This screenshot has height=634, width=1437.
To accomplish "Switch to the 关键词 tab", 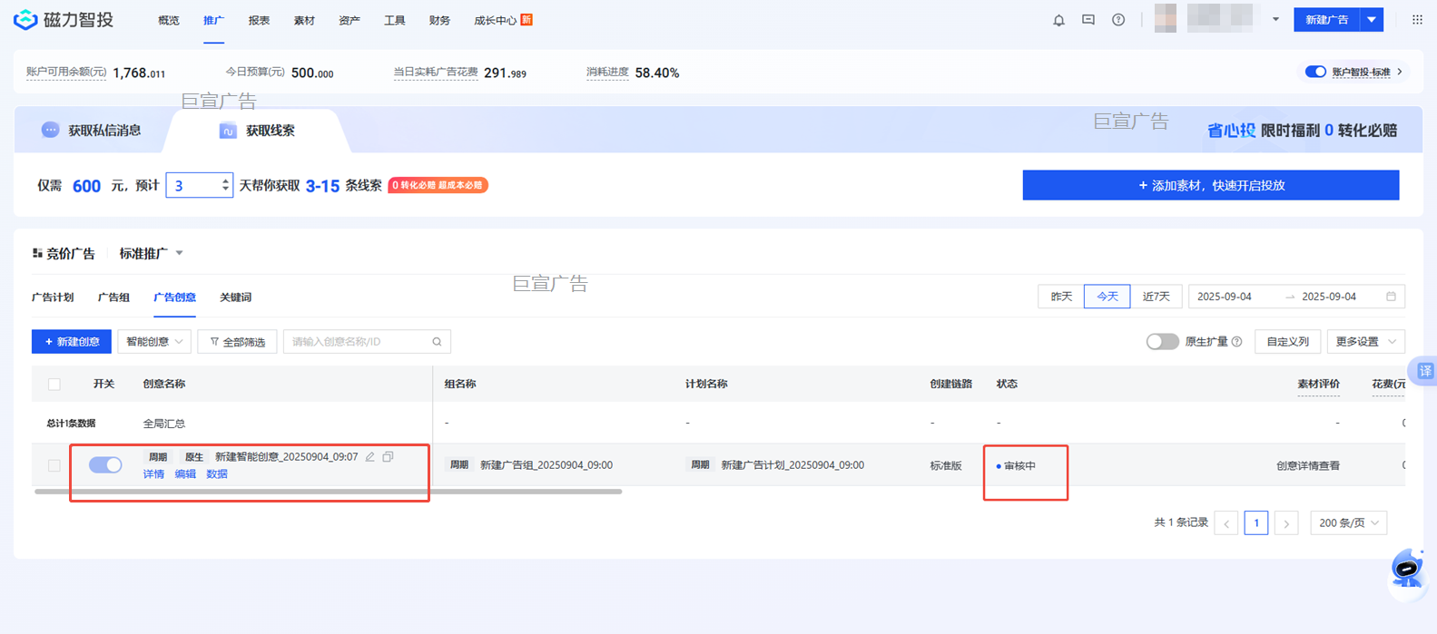I will [235, 297].
